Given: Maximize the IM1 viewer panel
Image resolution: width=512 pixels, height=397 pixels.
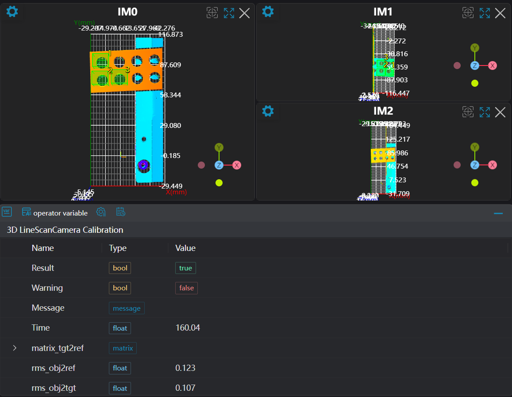Looking at the screenshot, I should [x=485, y=13].
